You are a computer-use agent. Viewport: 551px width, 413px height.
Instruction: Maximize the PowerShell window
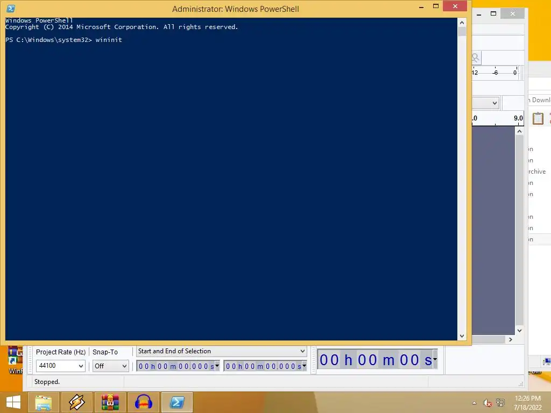(x=436, y=6)
